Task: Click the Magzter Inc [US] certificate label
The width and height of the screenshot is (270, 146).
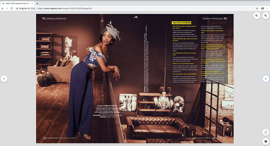Action: (x=27, y=8)
